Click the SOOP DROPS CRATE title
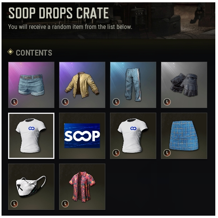 [x=59, y=13]
